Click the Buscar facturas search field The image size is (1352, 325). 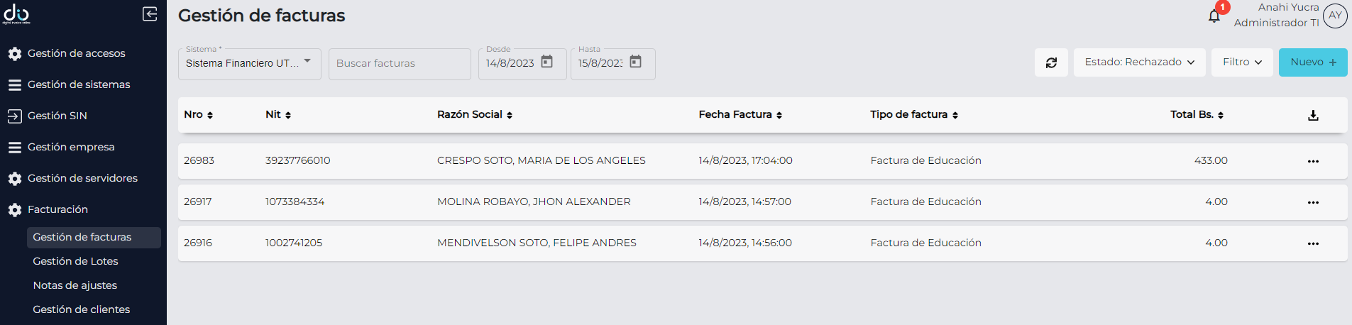tap(399, 64)
